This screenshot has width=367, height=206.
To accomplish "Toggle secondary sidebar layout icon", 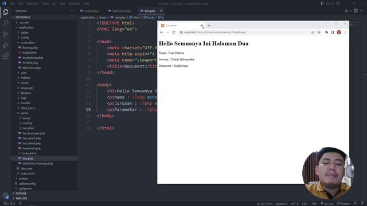I will [x=333, y=3].
